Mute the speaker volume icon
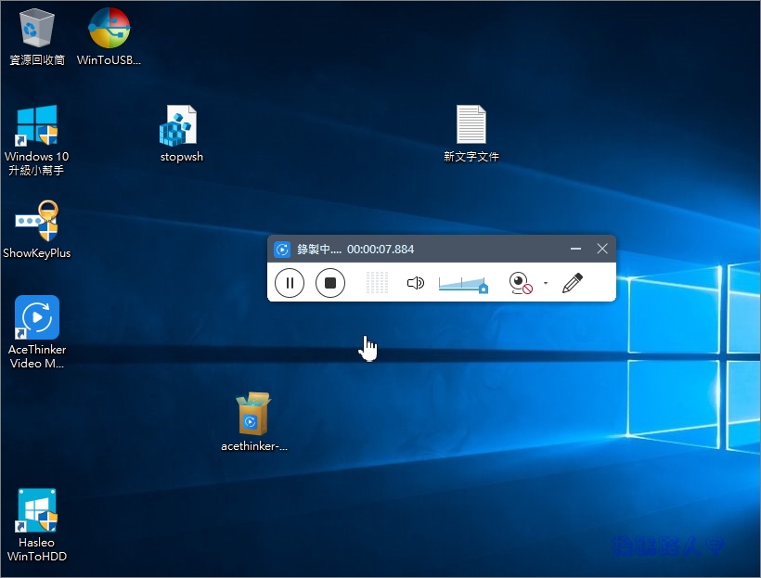This screenshot has width=761, height=578. (415, 283)
